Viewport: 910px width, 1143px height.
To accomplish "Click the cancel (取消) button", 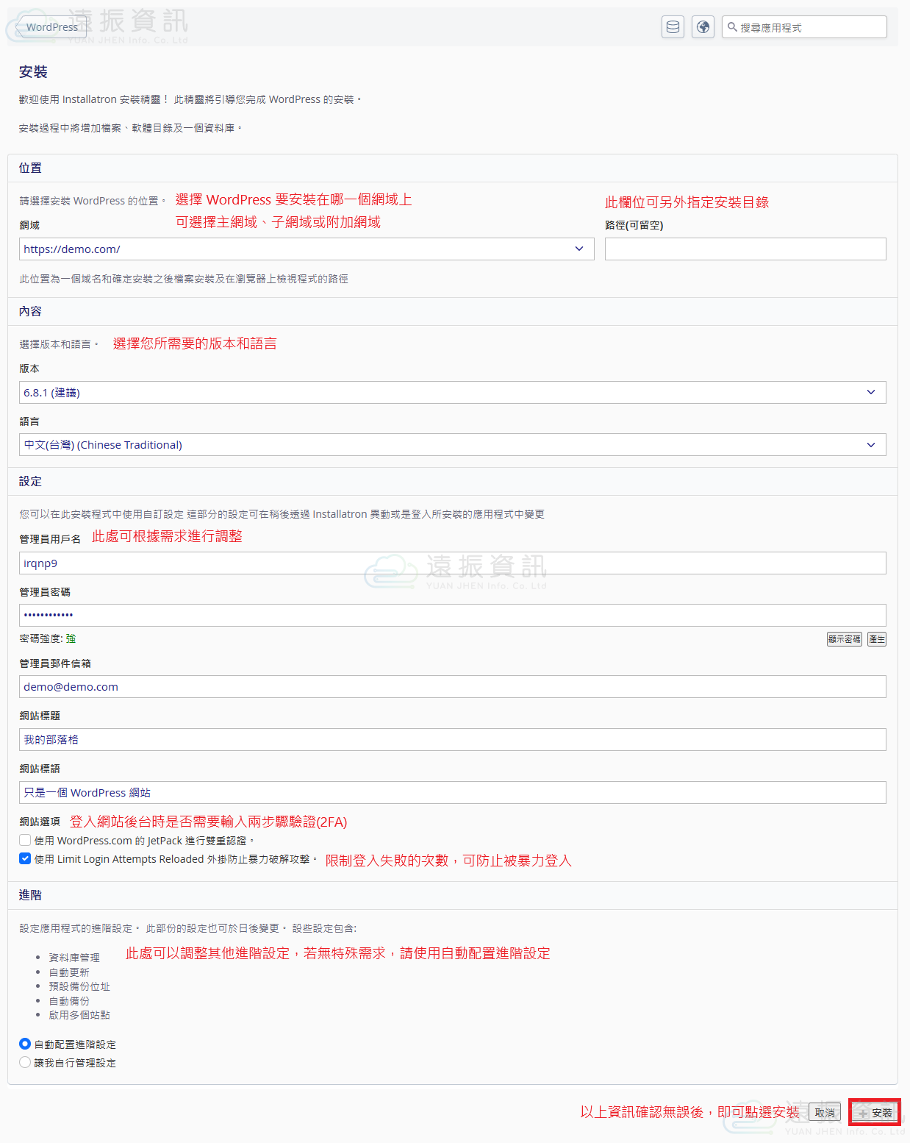I will point(825,1113).
